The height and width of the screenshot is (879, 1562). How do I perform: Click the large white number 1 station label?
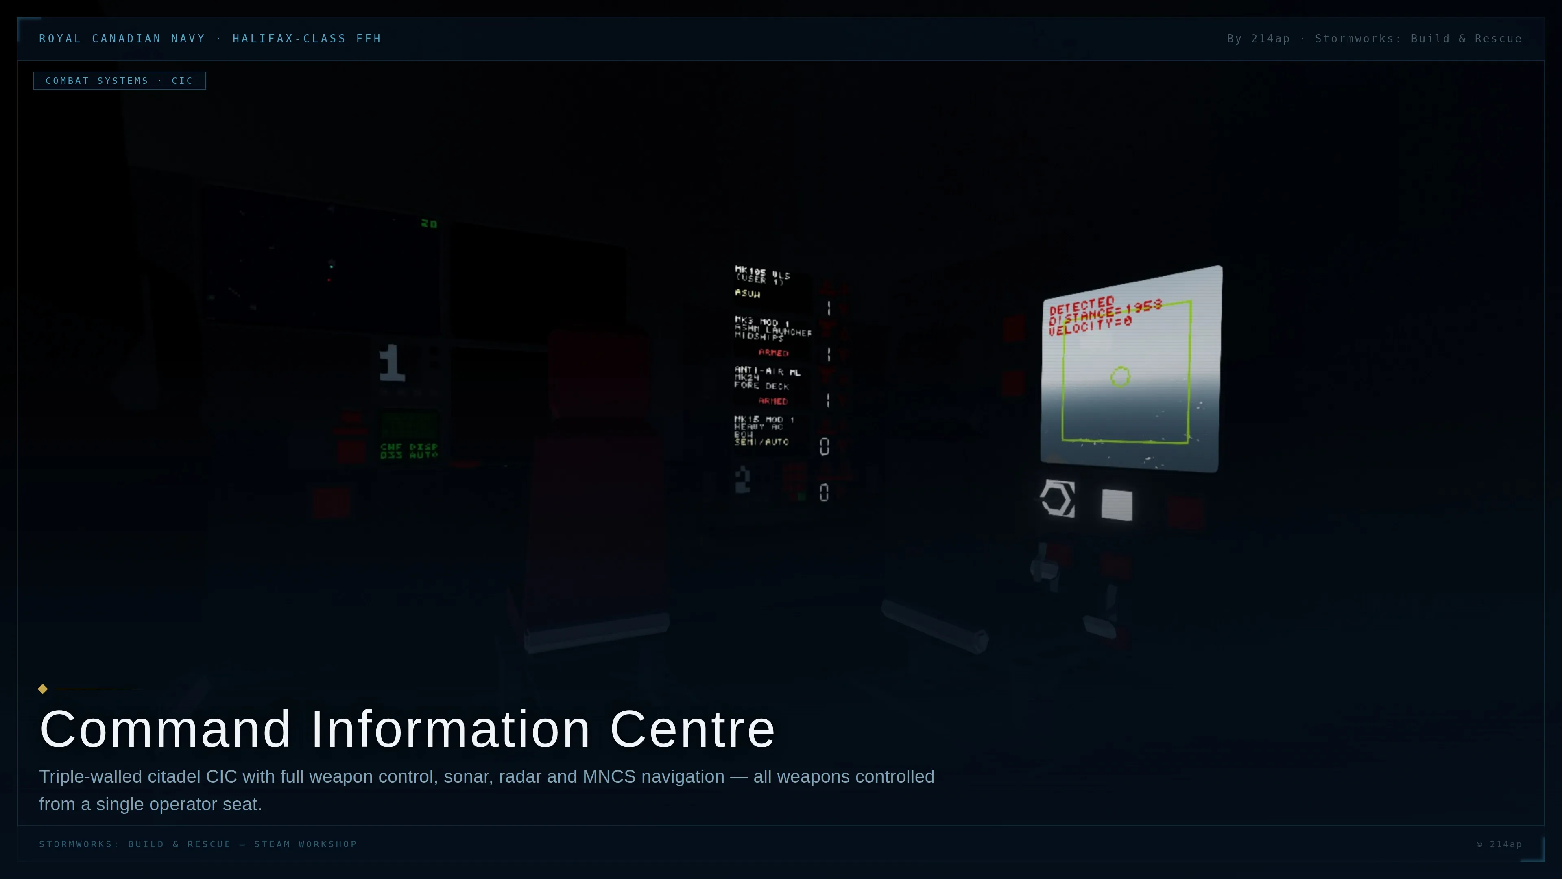click(392, 363)
